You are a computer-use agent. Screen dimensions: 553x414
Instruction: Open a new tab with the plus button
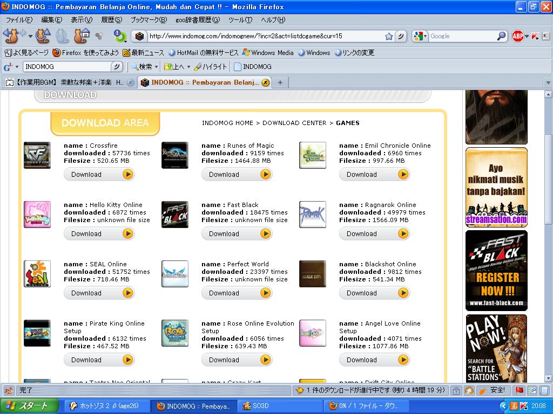[280, 82]
